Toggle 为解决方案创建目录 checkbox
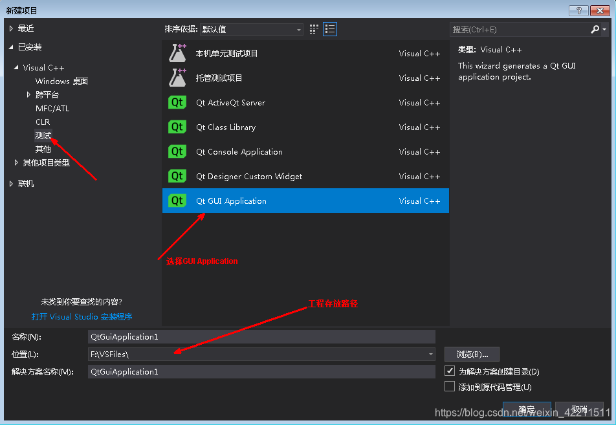The height and width of the screenshot is (425, 616). [450, 371]
